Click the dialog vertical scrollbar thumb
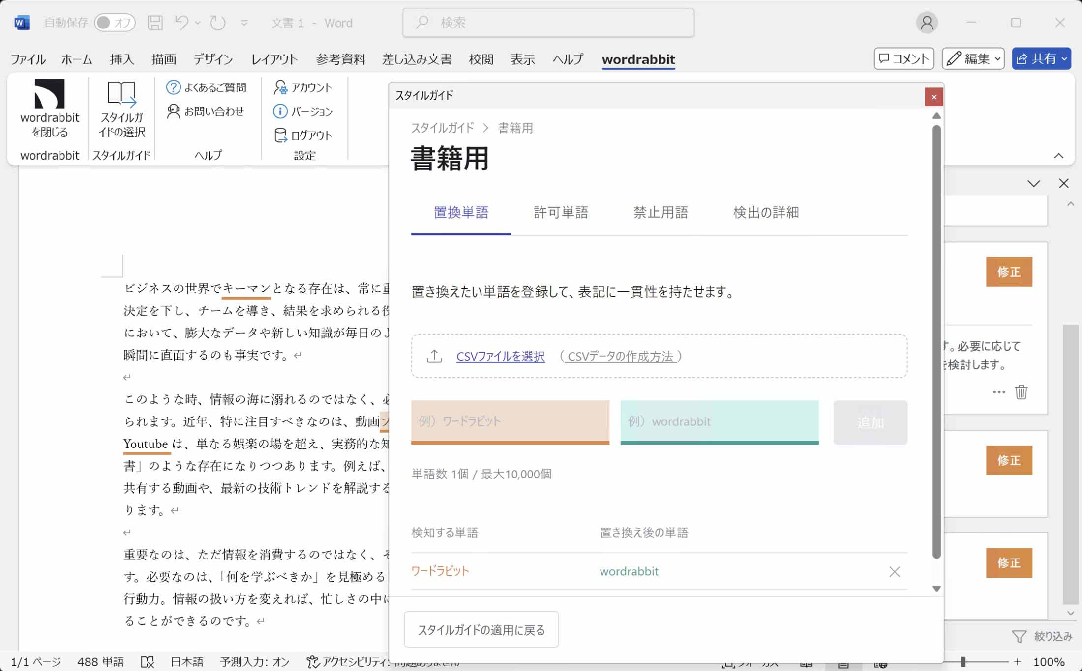The height and width of the screenshot is (671, 1082). click(x=937, y=341)
